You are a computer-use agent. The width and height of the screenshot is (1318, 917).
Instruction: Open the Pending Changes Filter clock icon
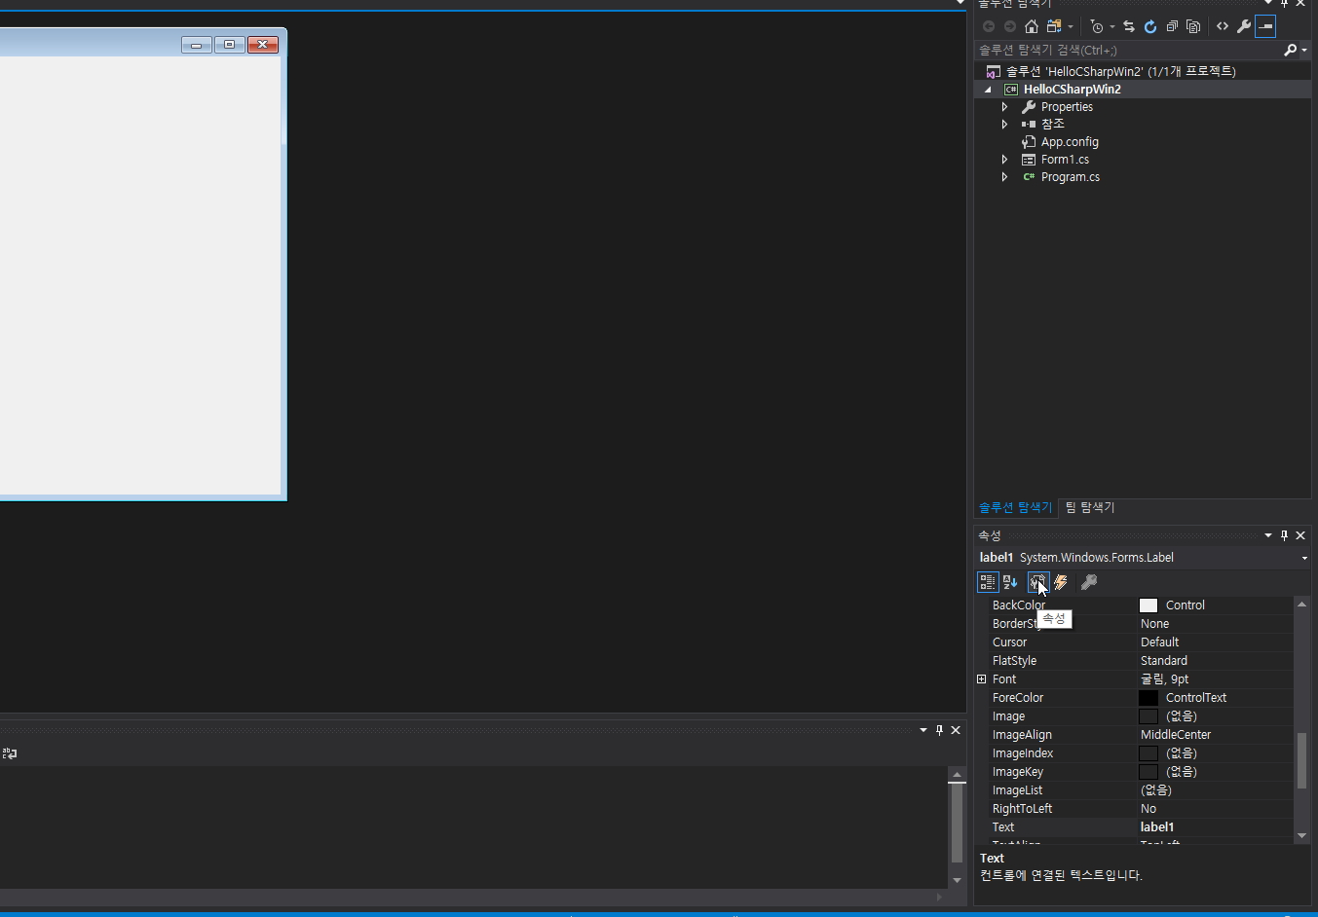(x=1097, y=27)
